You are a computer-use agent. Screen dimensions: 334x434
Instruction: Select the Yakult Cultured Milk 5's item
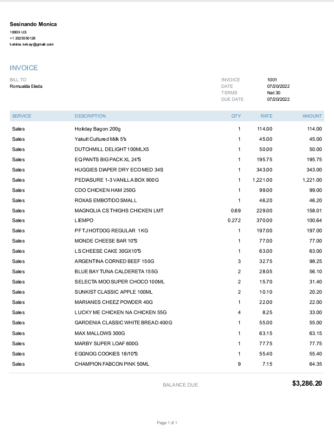tap(101, 139)
